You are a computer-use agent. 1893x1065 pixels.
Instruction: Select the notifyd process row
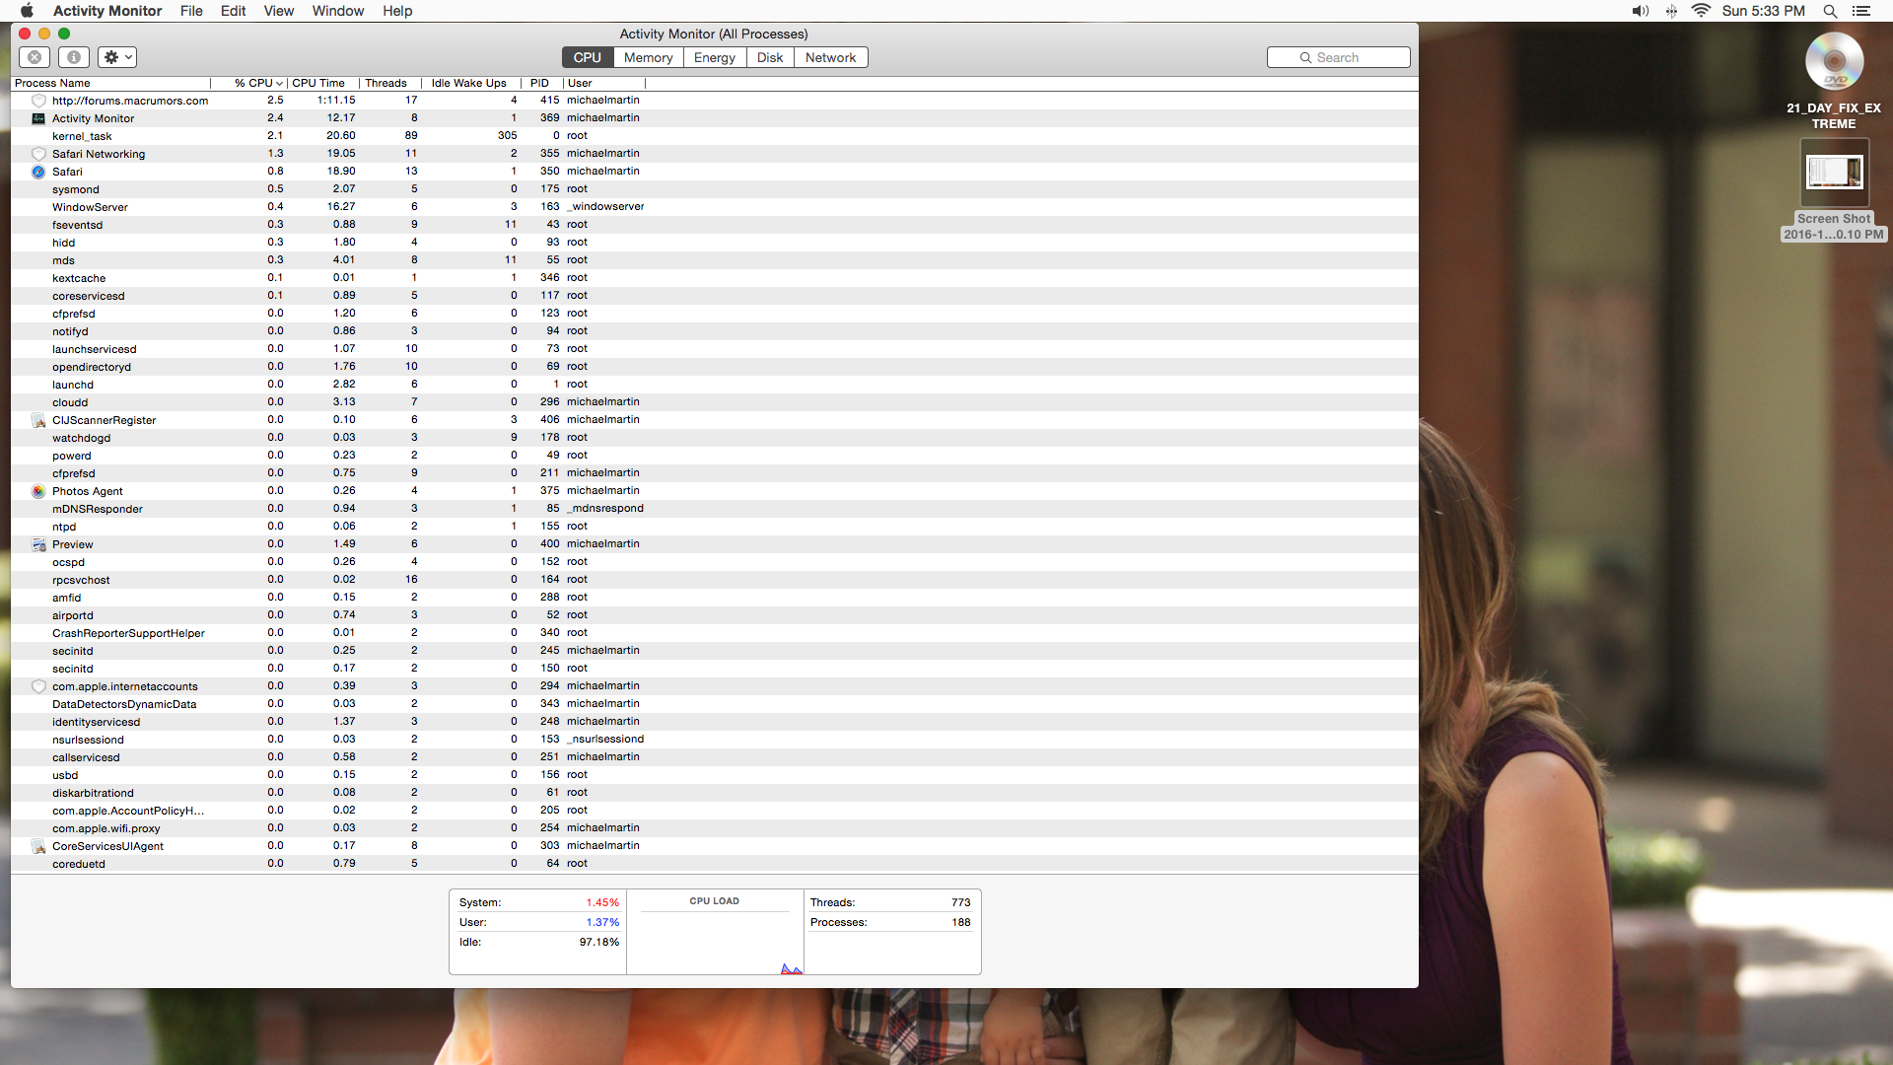tap(715, 331)
